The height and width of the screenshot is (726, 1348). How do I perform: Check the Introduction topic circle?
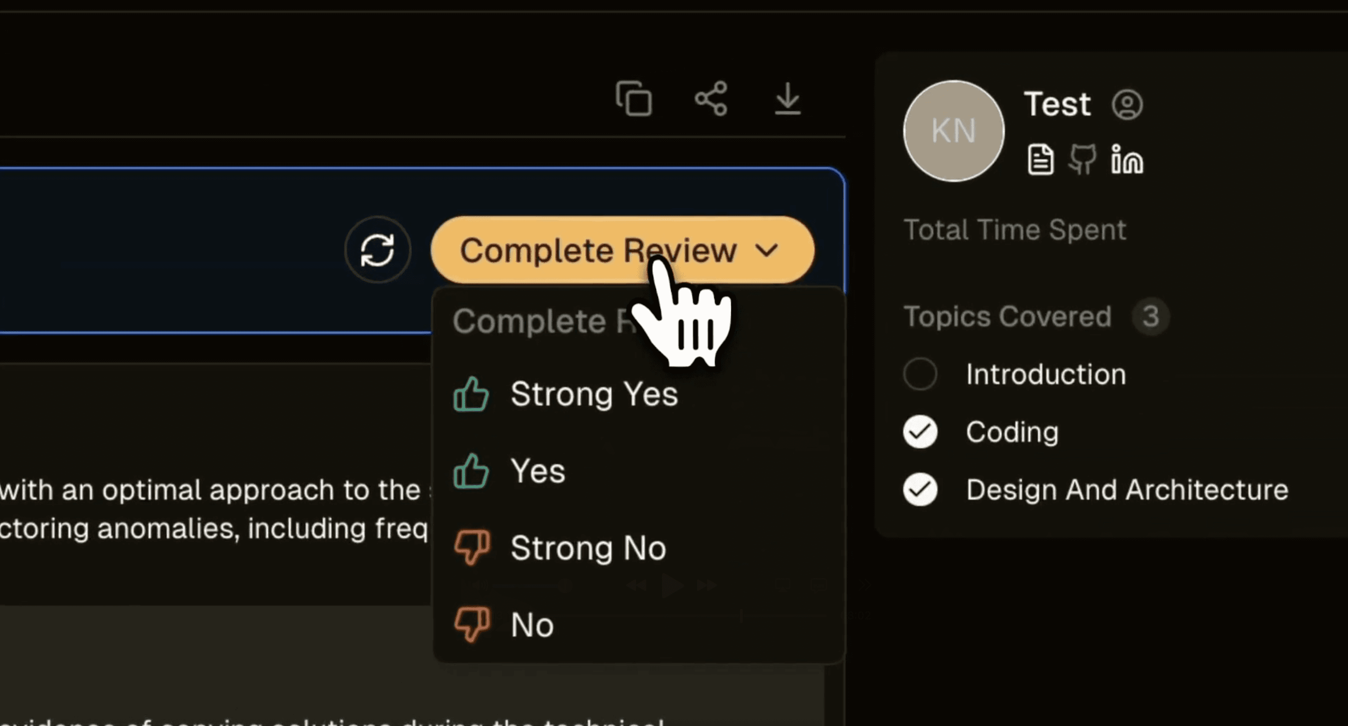tap(920, 374)
